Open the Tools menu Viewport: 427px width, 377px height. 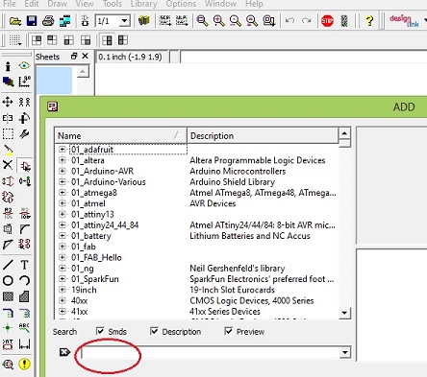click(x=113, y=4)
